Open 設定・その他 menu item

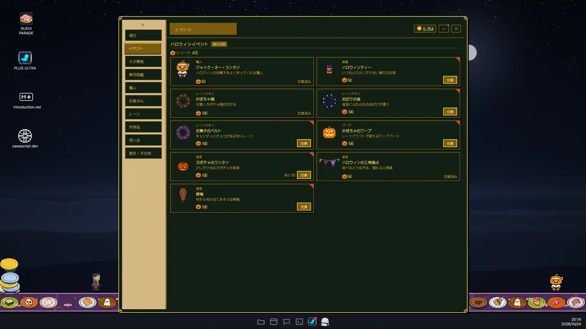[143, 153]
